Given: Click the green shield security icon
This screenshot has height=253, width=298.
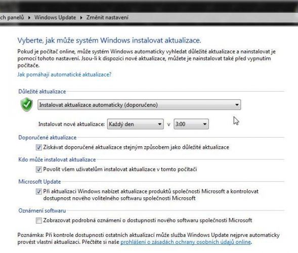Looking at the screenshot, I should pos(27,105).
